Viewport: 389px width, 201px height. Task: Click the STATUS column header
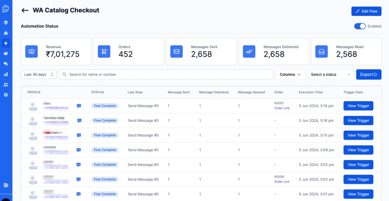(97, 92)
